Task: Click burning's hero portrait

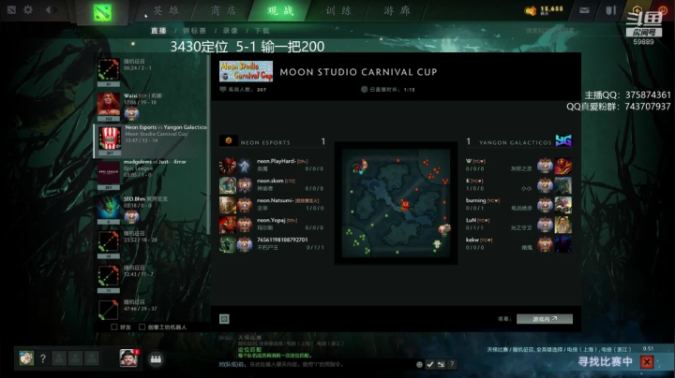Action: coord(563,205)
